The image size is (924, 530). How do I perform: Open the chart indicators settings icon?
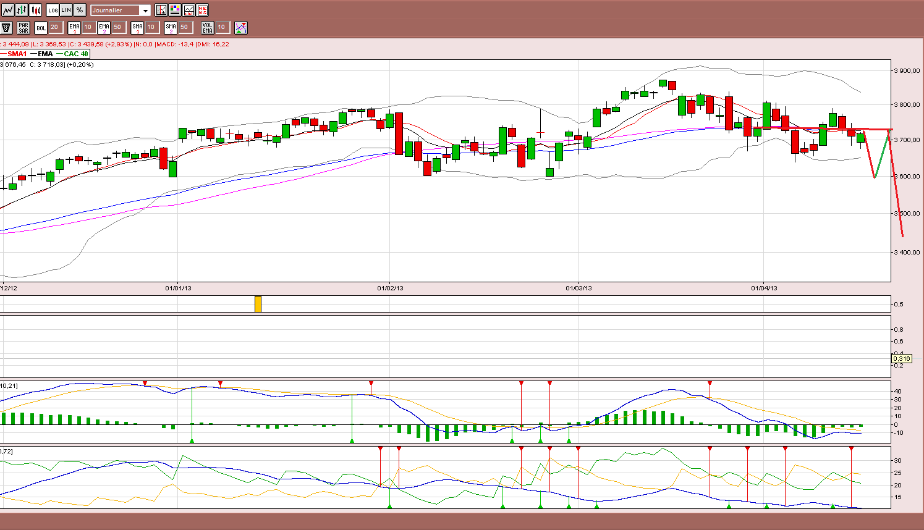(161, 10)
